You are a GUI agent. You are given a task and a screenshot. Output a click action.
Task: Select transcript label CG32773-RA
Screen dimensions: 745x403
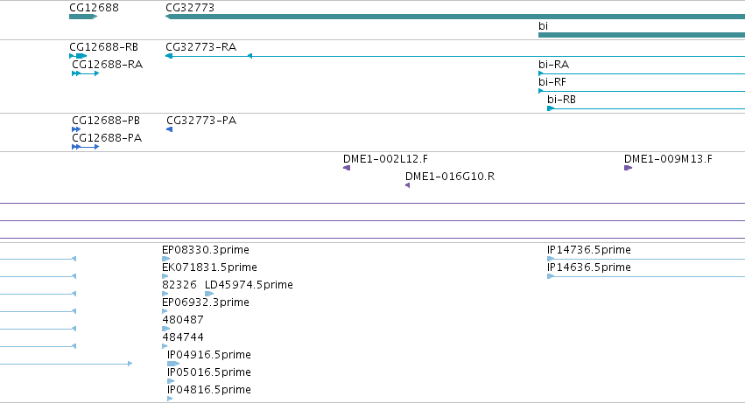click(x=201, y=47)
